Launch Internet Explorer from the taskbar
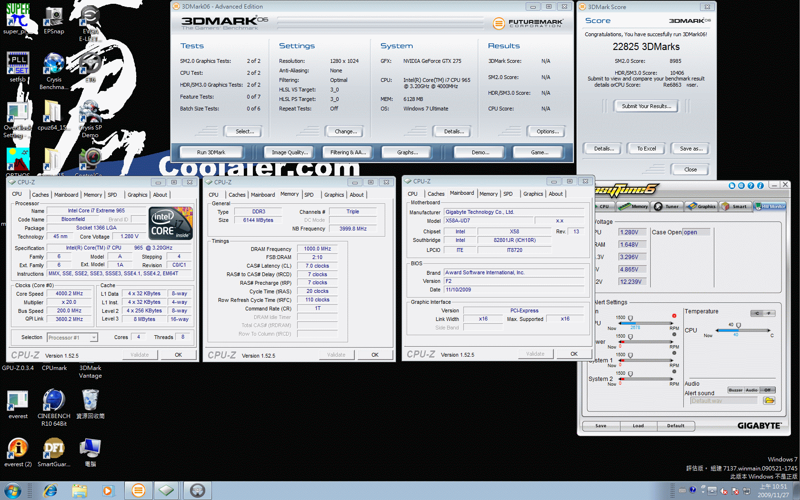This screenshot has width=800, height=500. [x=50, y=490]
